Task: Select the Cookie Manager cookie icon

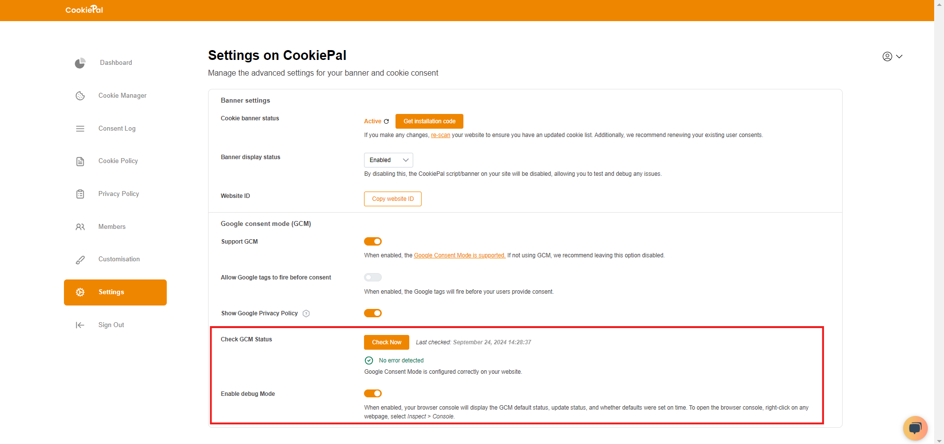Action: point(80,96)
